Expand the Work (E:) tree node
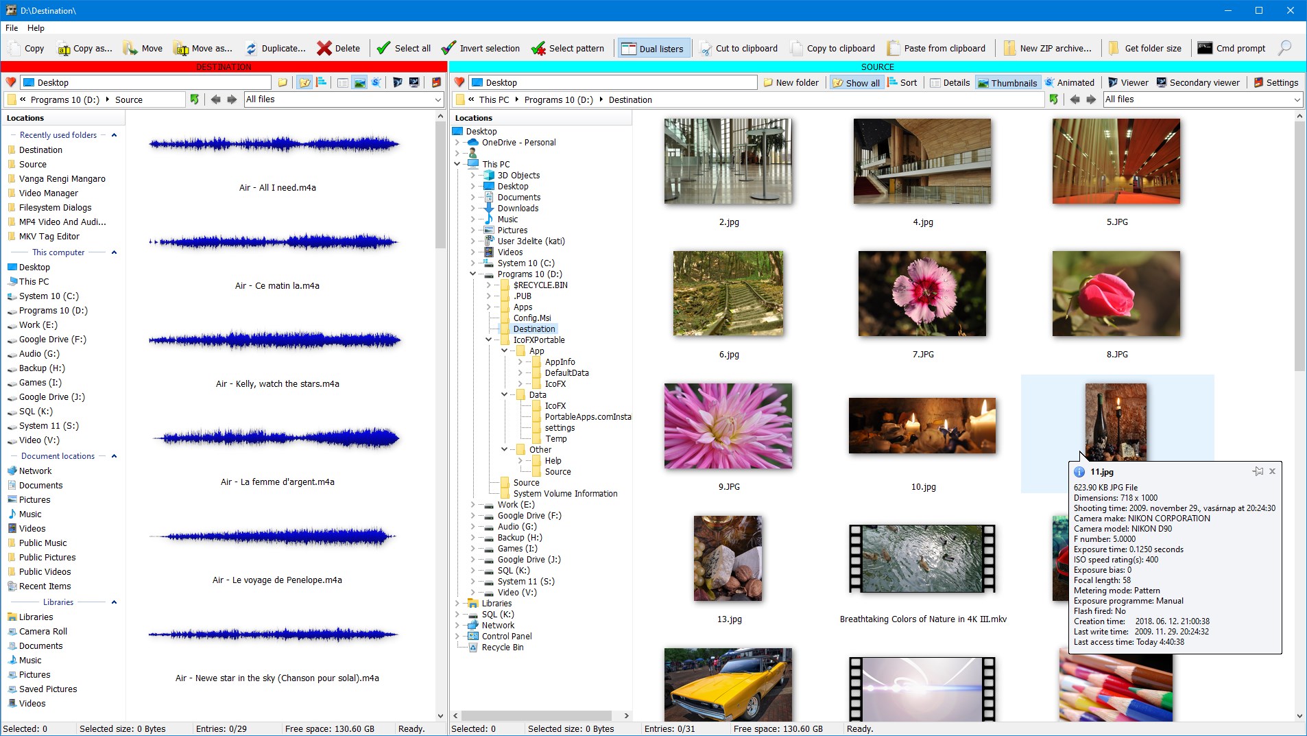Image resolution: width=1307 pixels, height=736 pixels. pyautogui.click(x=472, y=505)
